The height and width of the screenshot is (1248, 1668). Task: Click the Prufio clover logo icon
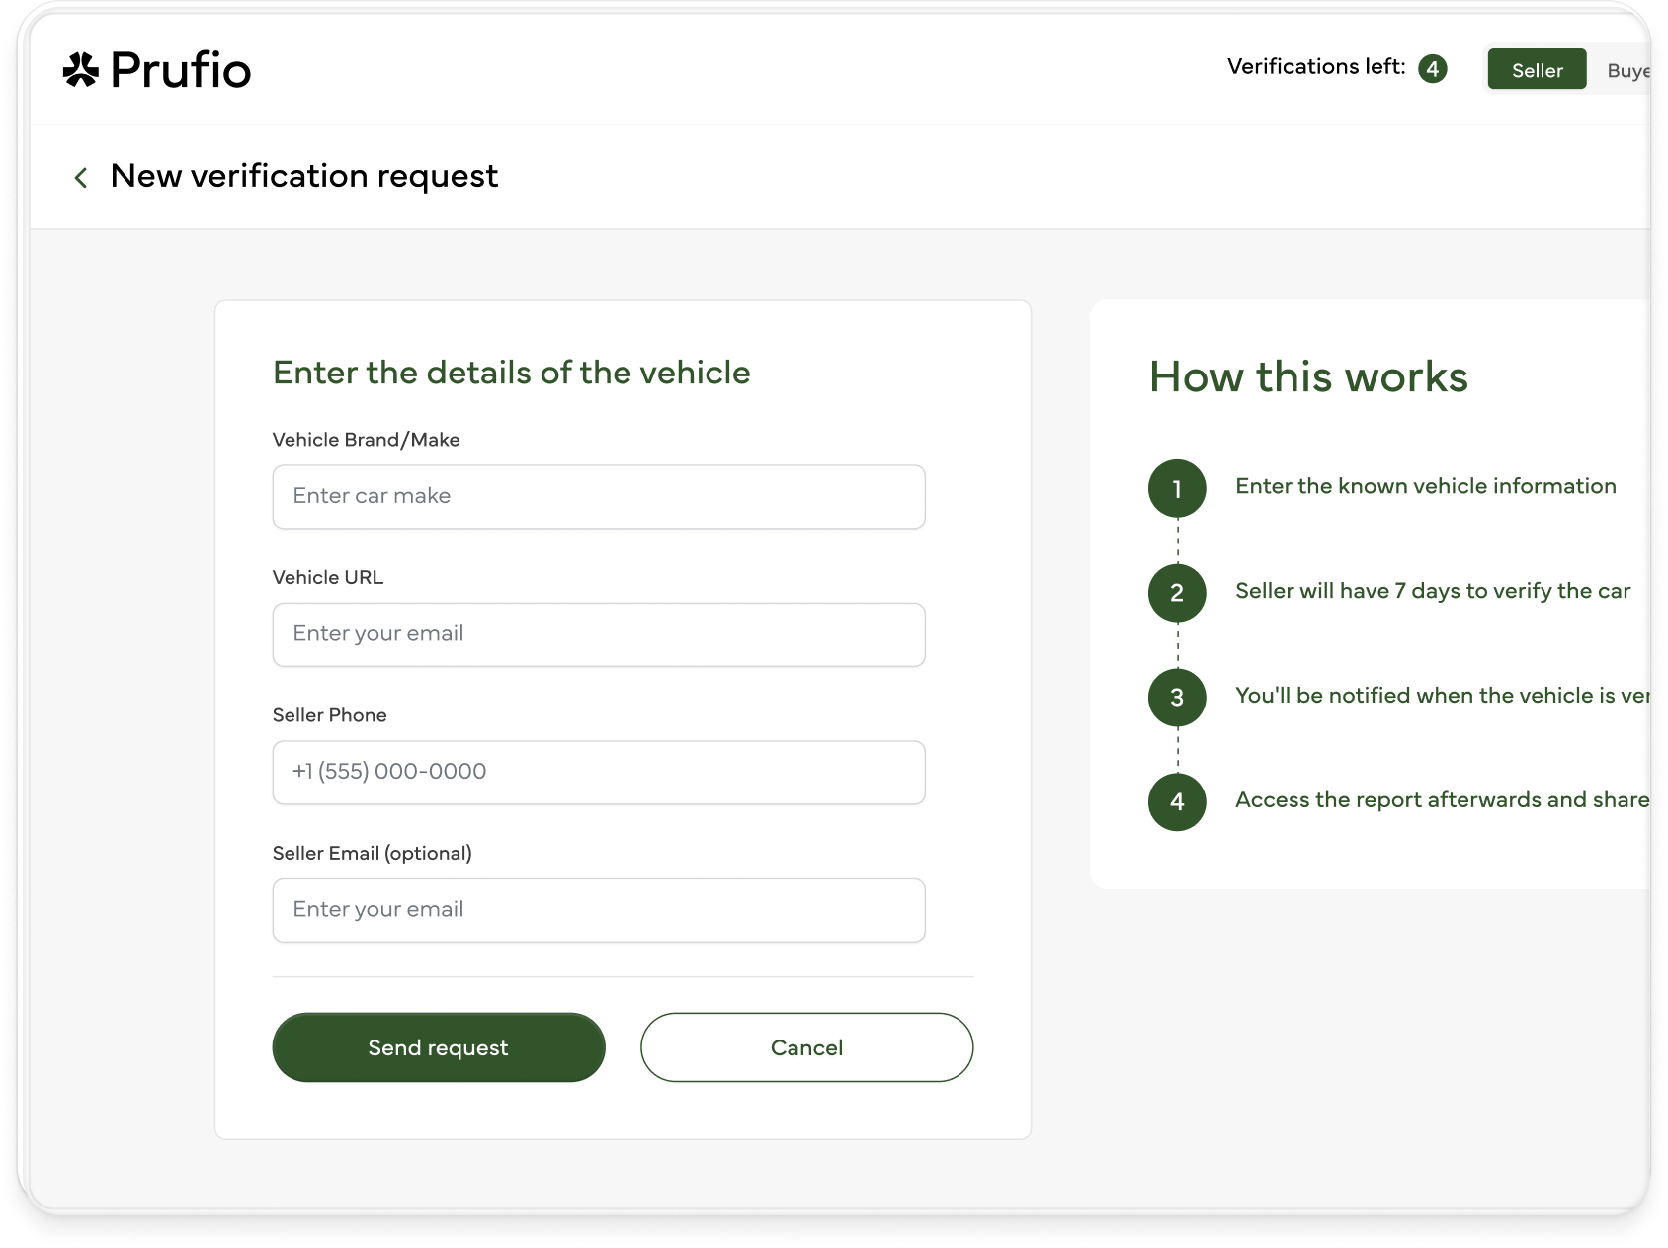coord(81,70)
